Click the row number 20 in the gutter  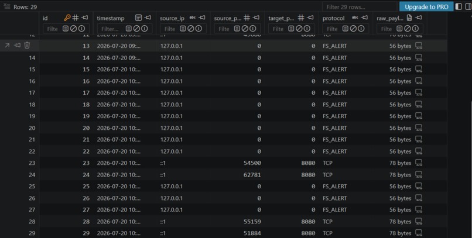pyautogui.click(x=32, y=127)
